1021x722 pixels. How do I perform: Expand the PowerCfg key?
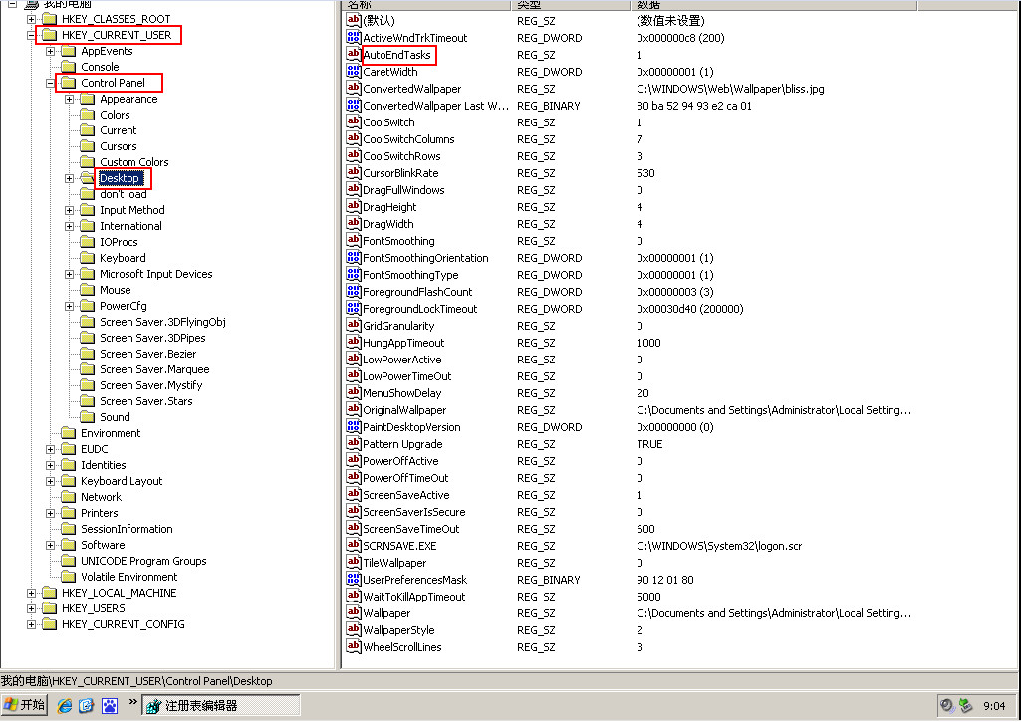70,306
